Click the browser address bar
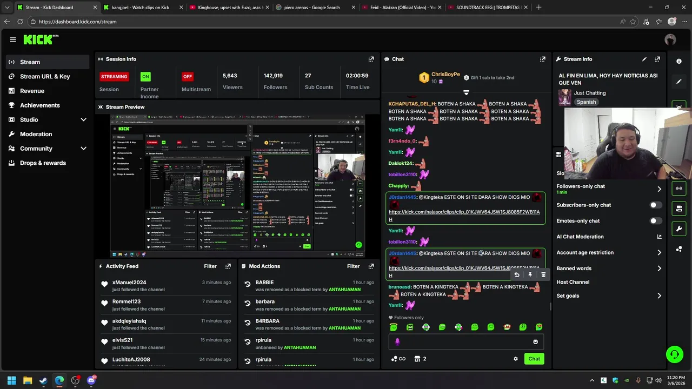The width and height of the screenshot is (692, 389). (x=324, y=22)
